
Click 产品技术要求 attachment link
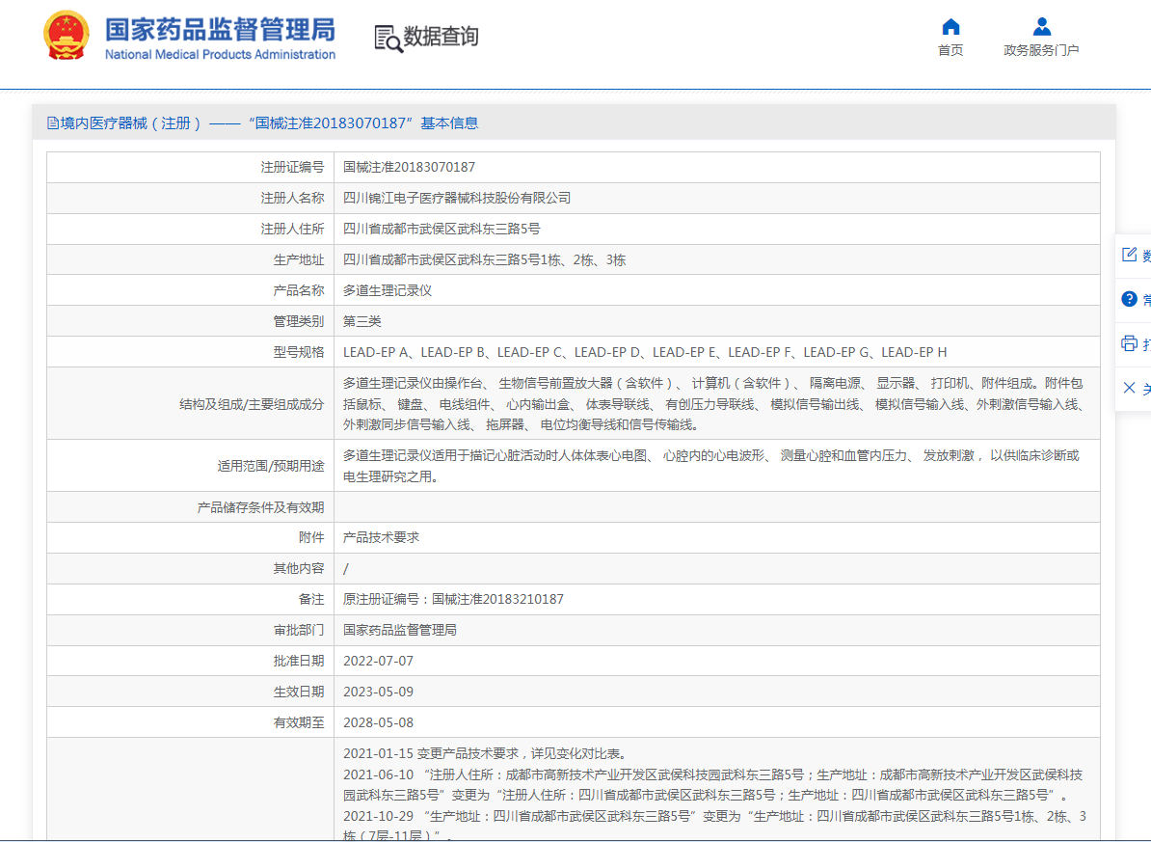[381, 537]
